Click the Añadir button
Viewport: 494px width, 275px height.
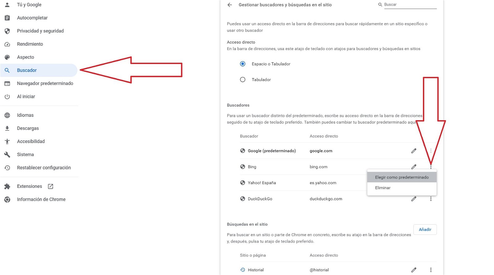tap(425, 229)
